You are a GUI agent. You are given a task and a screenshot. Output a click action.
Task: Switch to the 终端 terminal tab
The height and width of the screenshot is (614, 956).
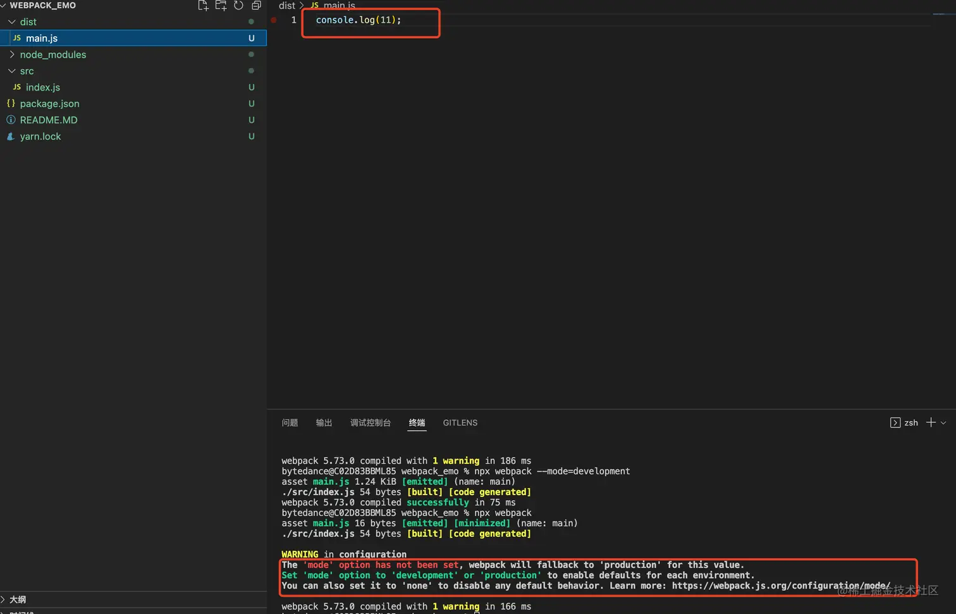(417, 422)
